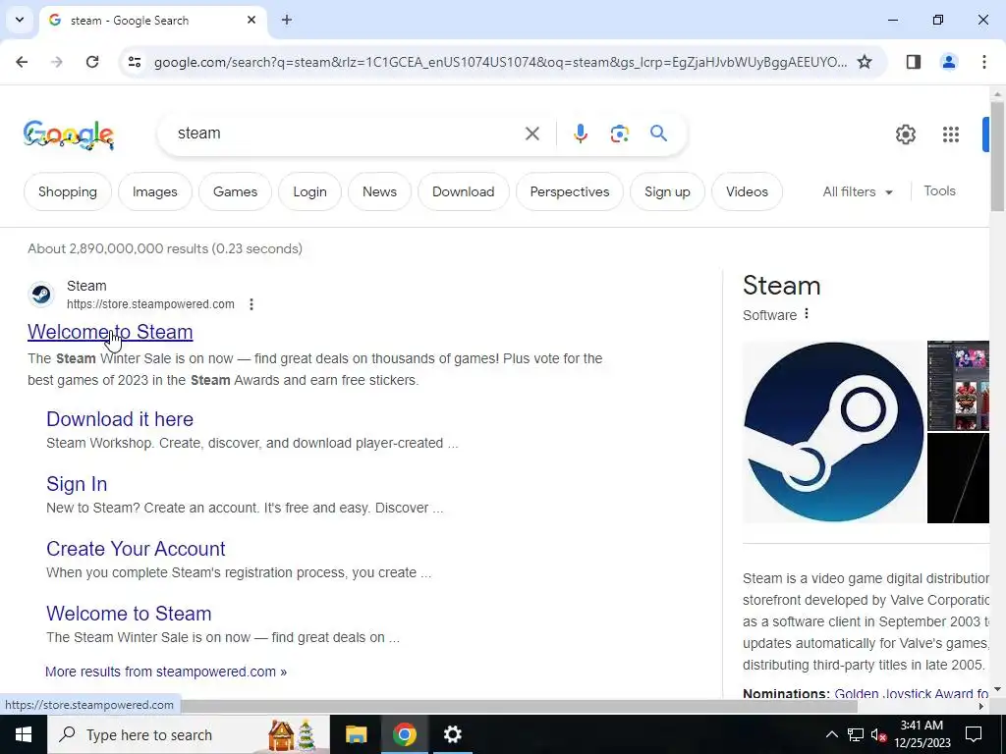Open site information icon in address bar
The height and width of the screenshot is (754, 1006).
tap(134, 62)
